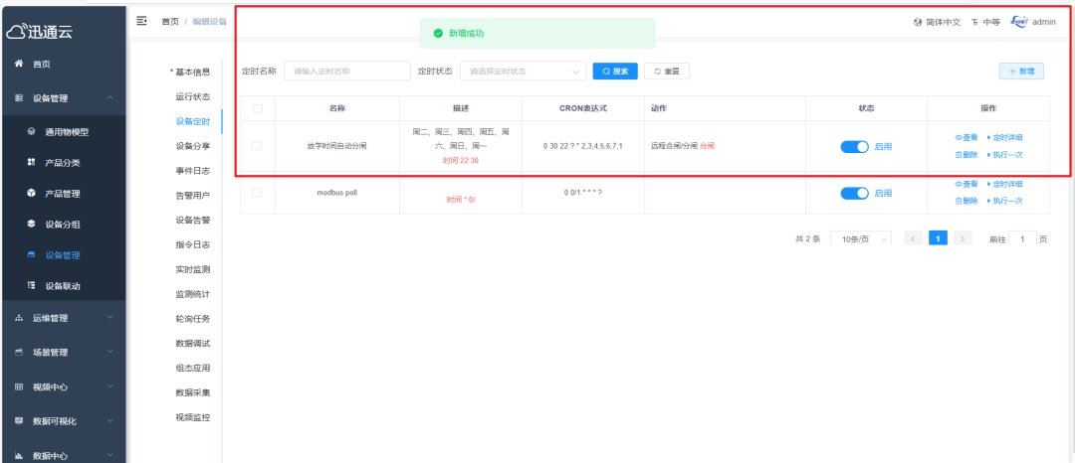The height and width of the screenshot is (463, 1075).
Task: Switch to 实时监测 tab
Action: pyautogui.click(x=193, y=269)
